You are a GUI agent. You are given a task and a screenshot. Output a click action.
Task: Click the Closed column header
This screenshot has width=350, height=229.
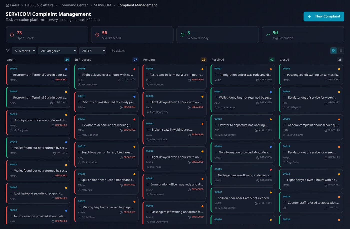coord(284,60)
